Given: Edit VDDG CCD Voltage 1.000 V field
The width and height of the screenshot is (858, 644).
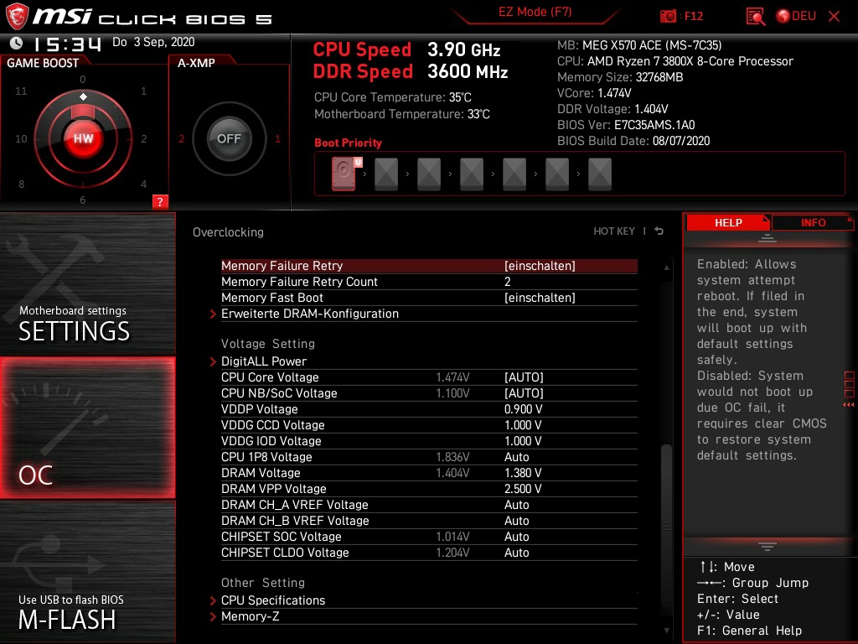Looking at the screenshot, I should click(523, 425).
